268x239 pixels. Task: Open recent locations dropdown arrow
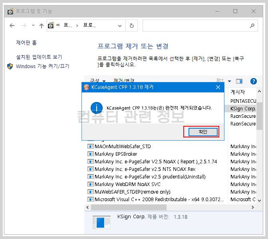pos(33,25)
